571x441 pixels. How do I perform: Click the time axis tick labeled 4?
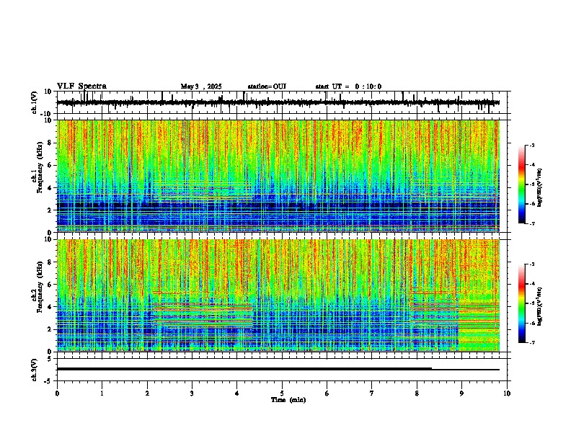(x=237, y=393)
